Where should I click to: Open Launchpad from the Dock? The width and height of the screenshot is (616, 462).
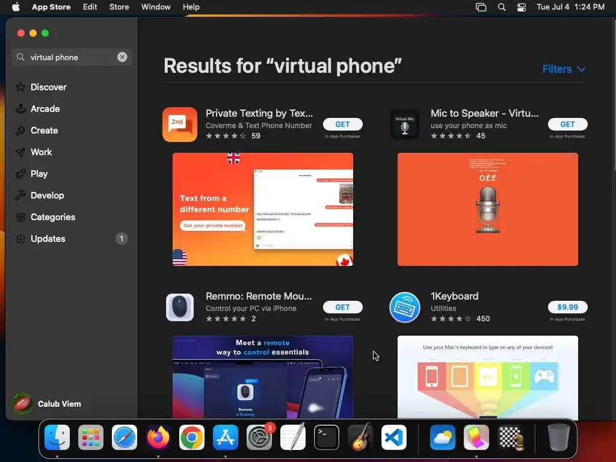91,437
